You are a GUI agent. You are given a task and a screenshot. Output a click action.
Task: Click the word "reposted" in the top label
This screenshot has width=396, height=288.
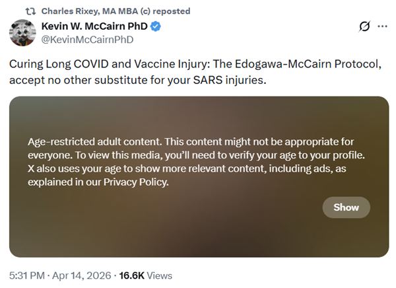tap(170, 11)
